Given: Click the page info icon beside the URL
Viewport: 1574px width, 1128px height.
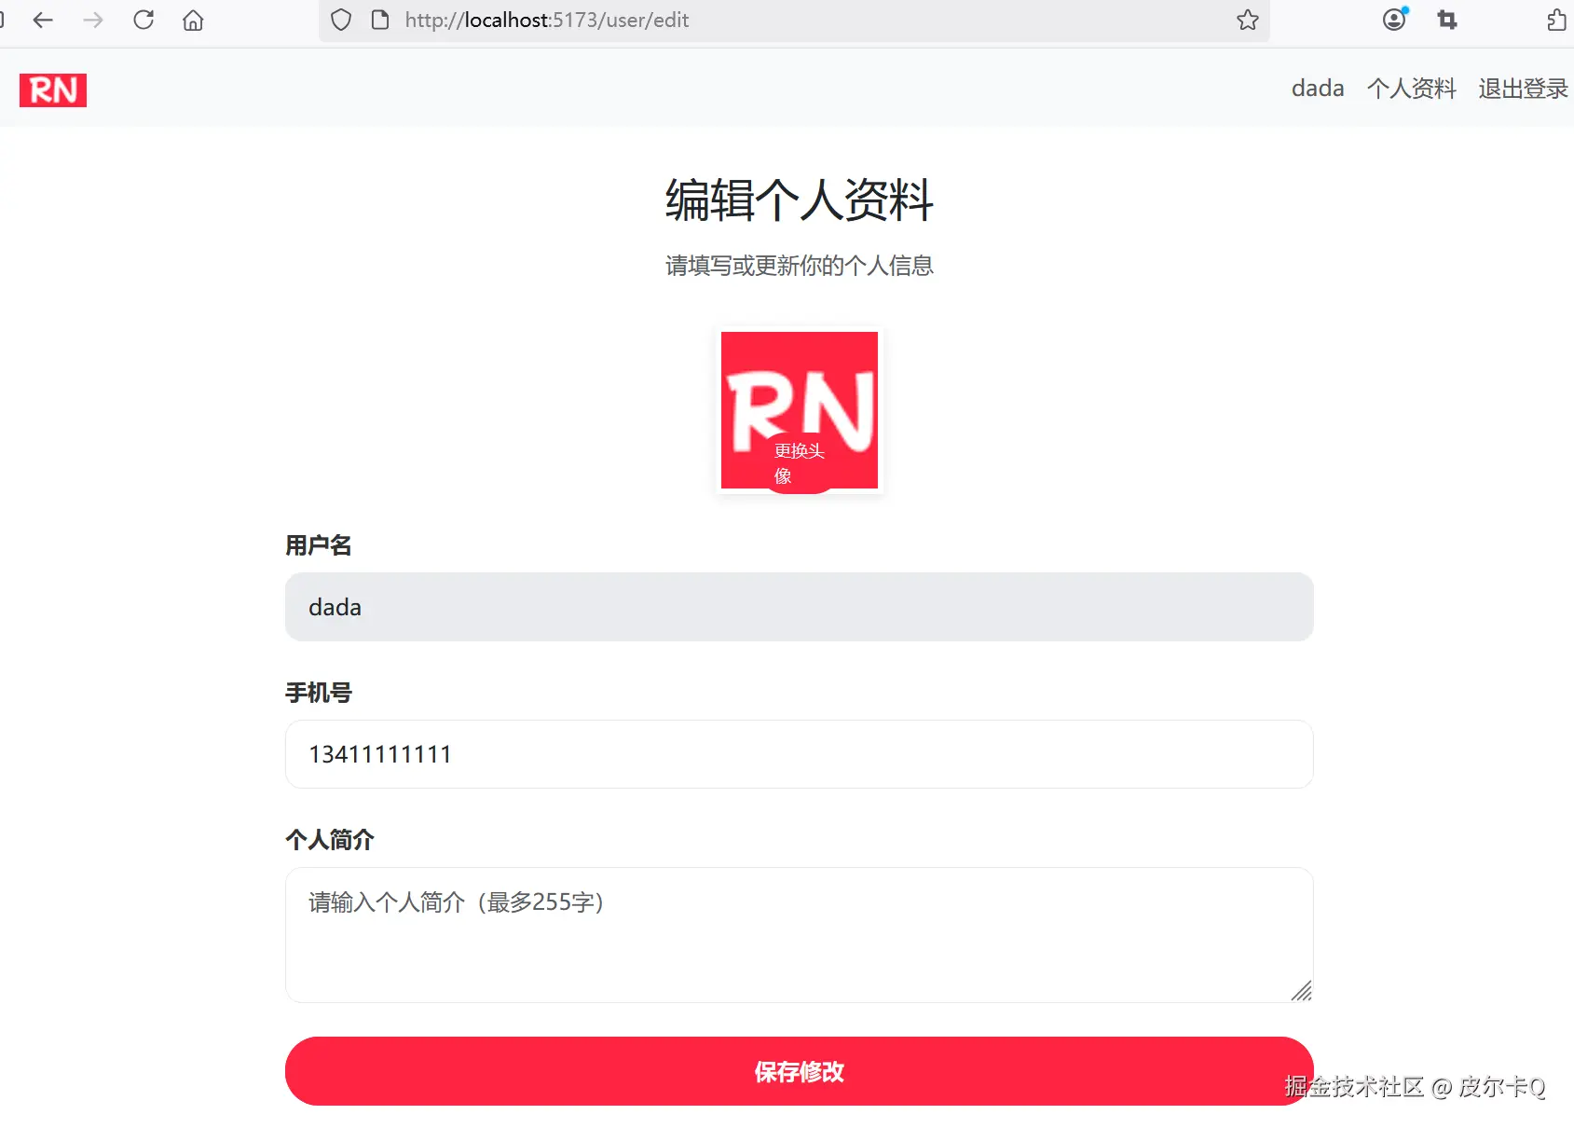Looking at the screenshot, I should pos(379,20).
